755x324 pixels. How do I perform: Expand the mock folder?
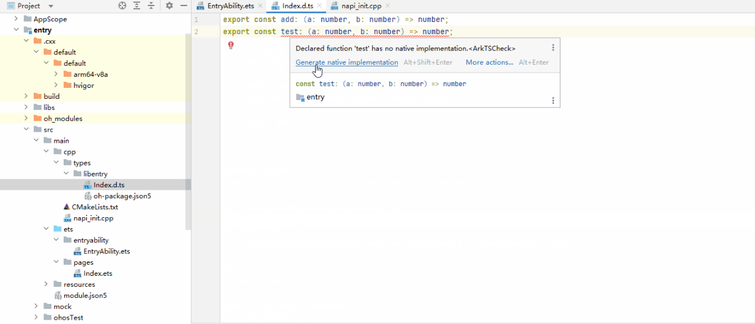[x=36, y=306]
